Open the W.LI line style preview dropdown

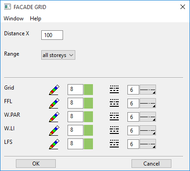click(x=148, y=130)
